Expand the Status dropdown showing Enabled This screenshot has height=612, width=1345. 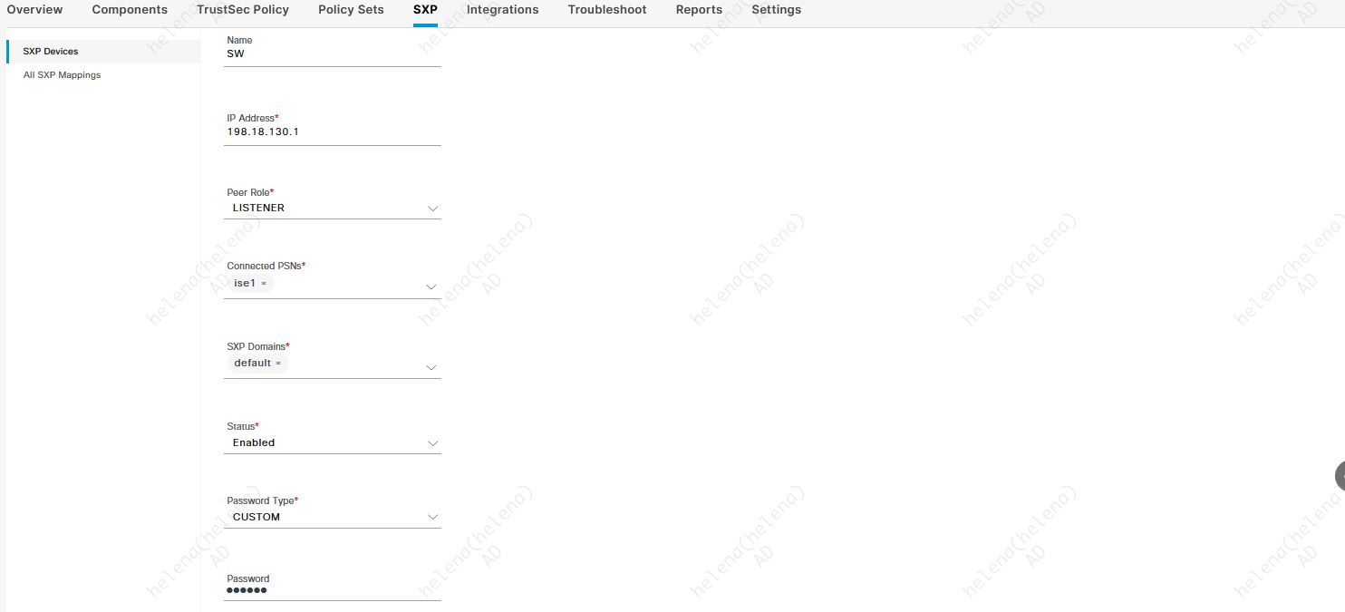[x=432, y=443]
